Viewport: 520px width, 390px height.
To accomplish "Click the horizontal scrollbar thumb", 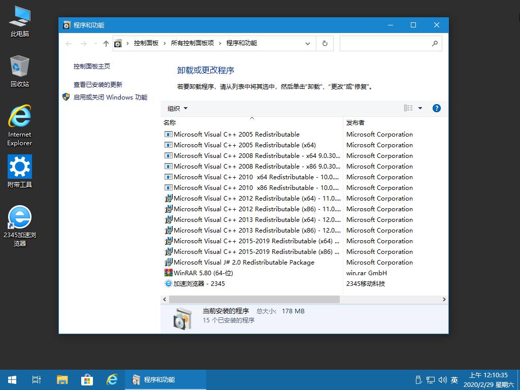I will point(254,299).
